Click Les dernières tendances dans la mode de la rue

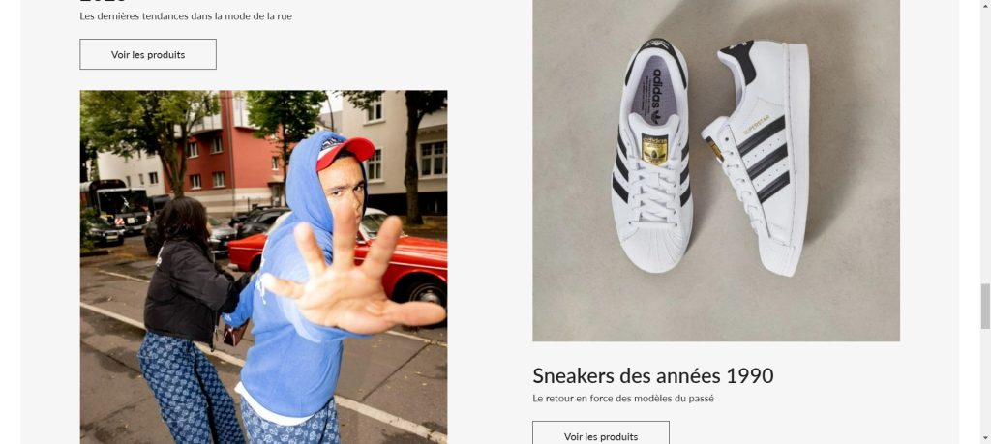186,16
